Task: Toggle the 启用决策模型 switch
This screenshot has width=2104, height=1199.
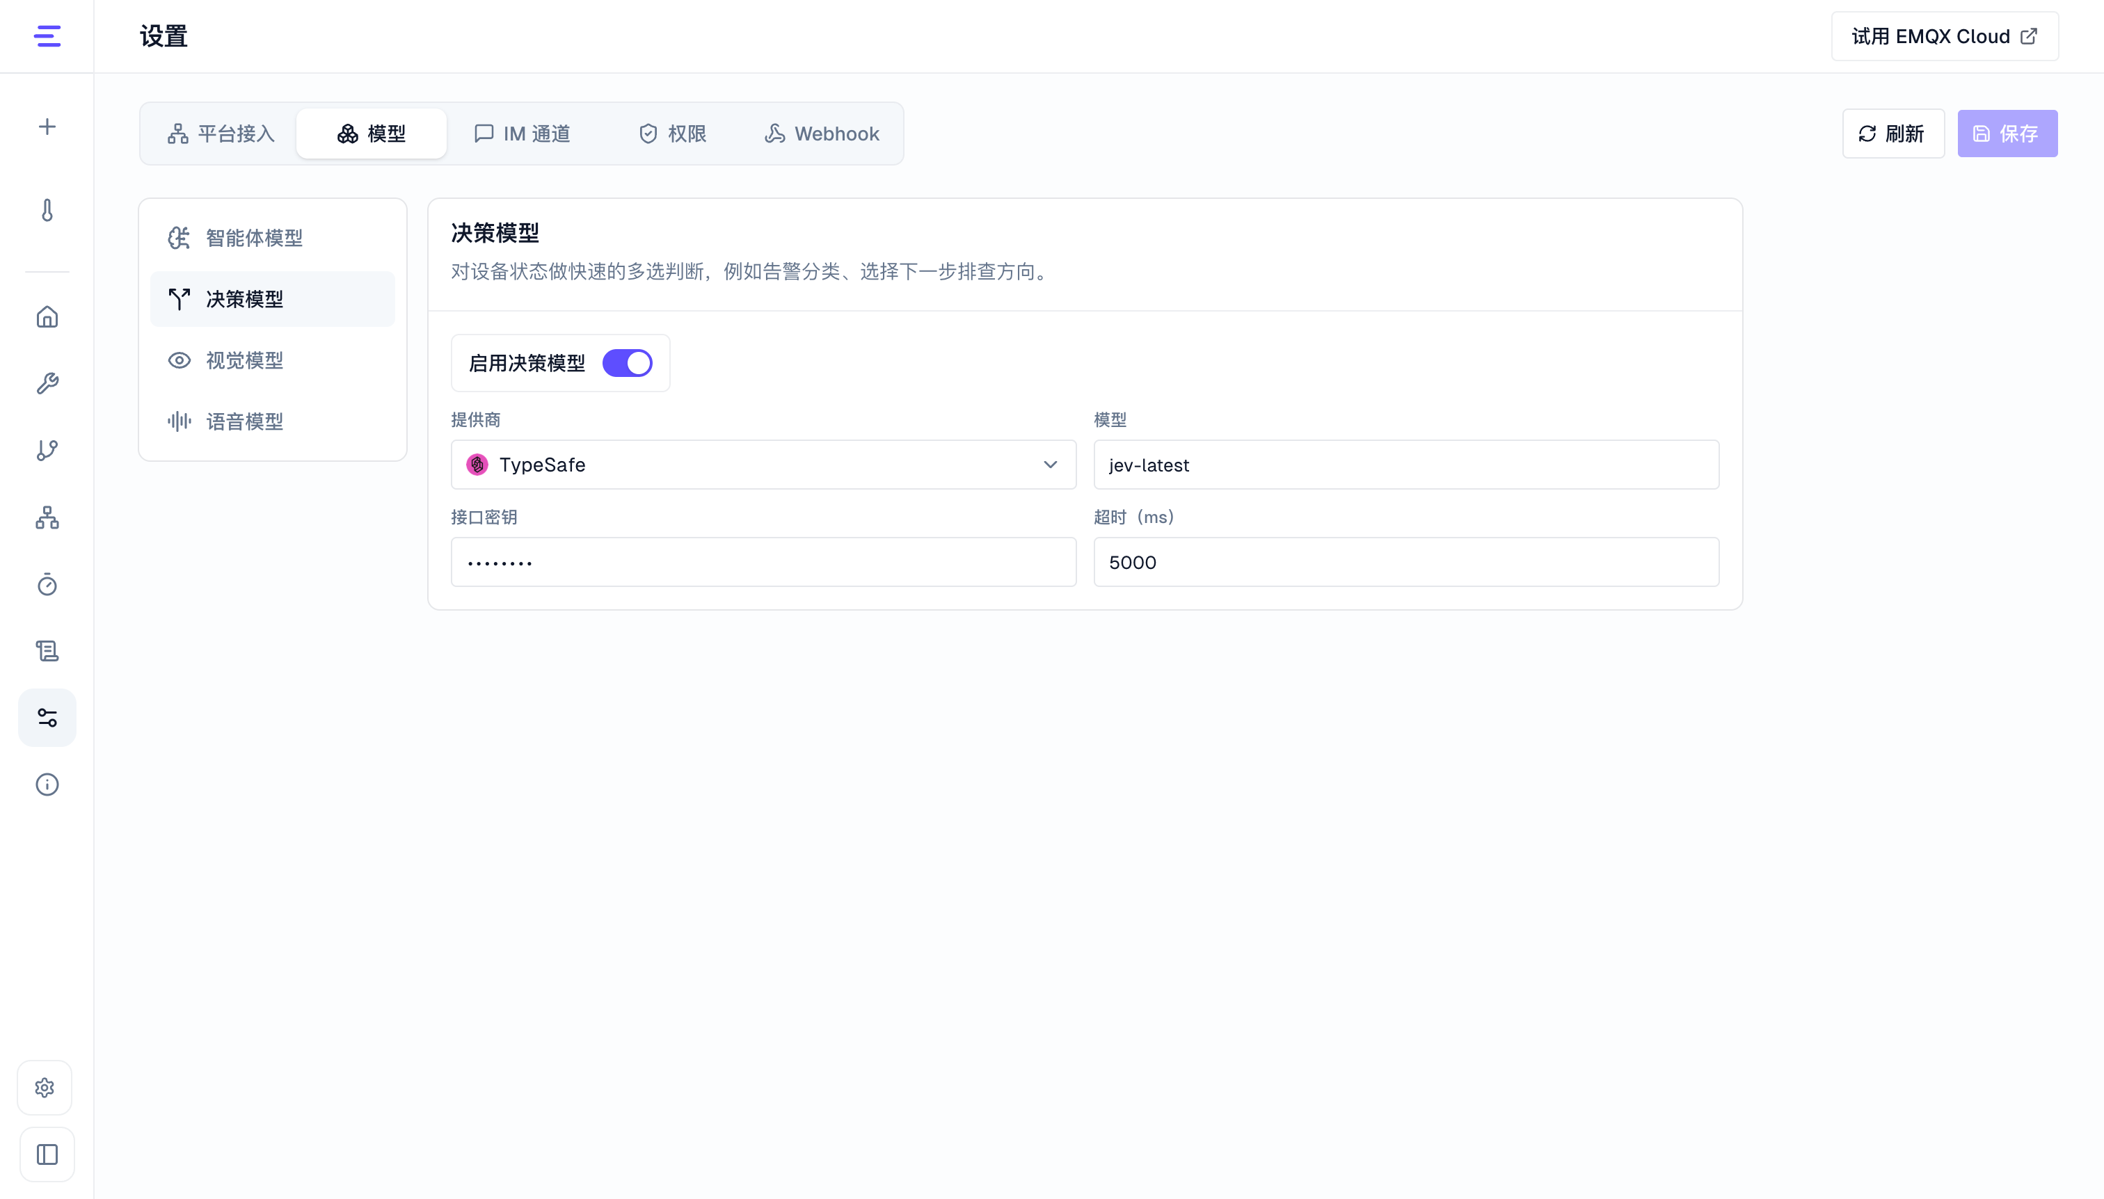Action: click(x=627, y=363)
